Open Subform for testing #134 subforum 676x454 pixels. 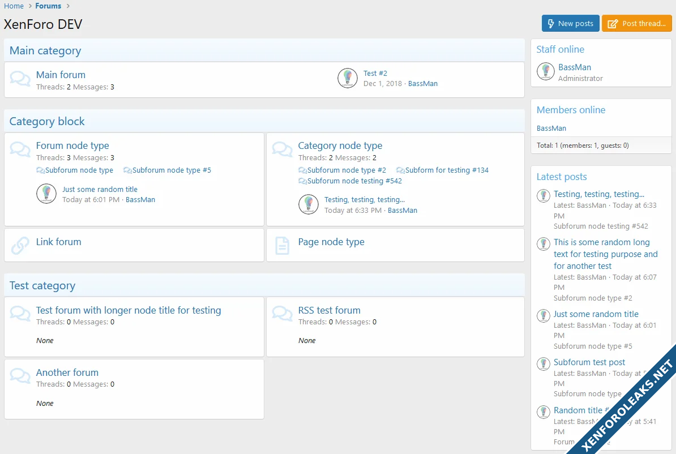(x=447, y=170)
